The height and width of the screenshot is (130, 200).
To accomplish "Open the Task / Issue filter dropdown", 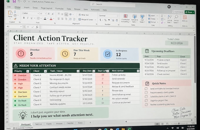I will (x=78, y=71).
